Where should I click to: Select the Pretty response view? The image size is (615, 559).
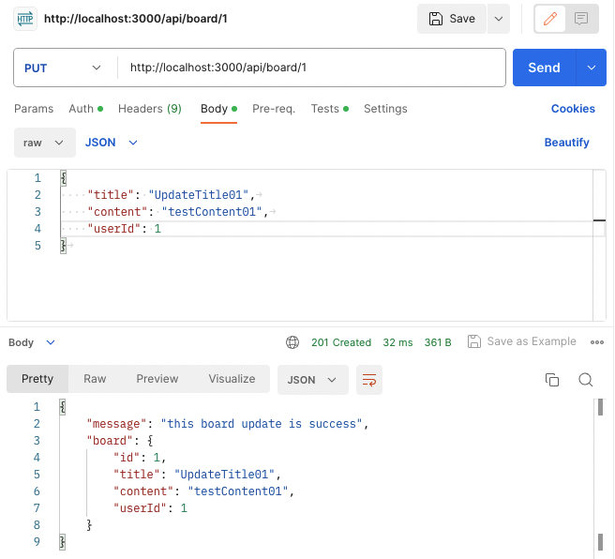[37, 379]
